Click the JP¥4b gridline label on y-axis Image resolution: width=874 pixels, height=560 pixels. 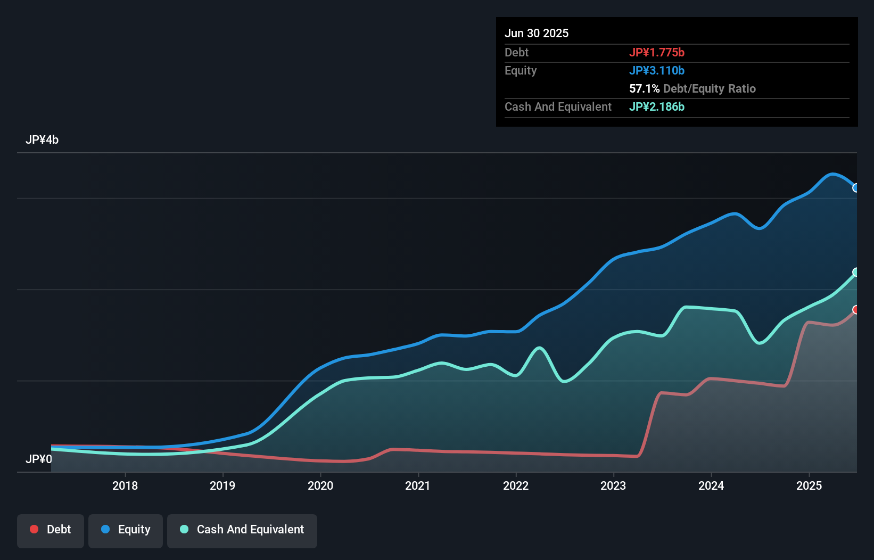coord(43,139)
